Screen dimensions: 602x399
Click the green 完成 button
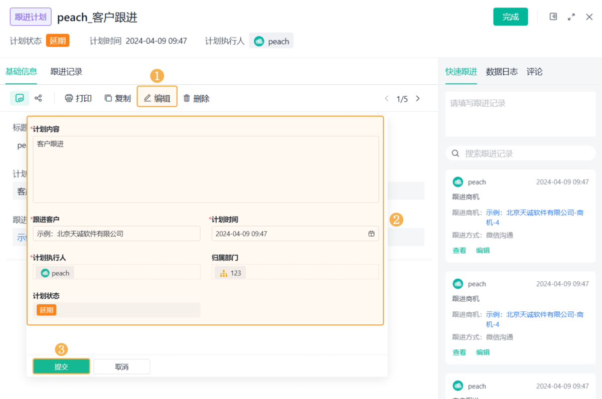[510, 17]
